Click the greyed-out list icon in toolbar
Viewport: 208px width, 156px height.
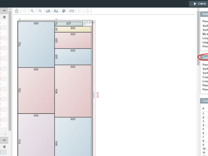tap(79, 11)
